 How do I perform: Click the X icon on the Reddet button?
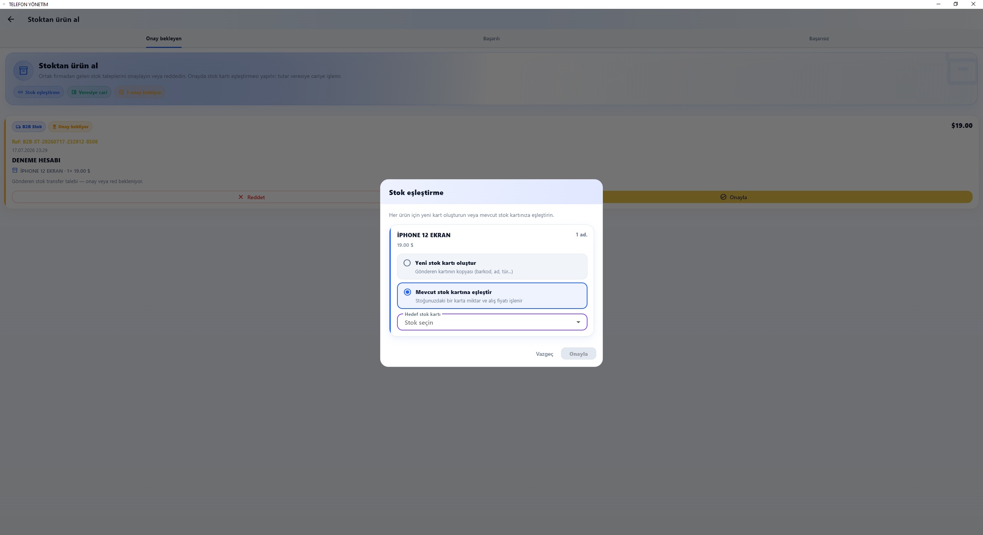(241, 197)
